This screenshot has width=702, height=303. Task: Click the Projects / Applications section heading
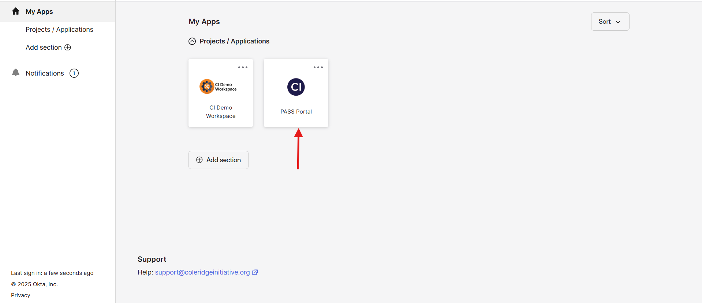pos(234,41)
